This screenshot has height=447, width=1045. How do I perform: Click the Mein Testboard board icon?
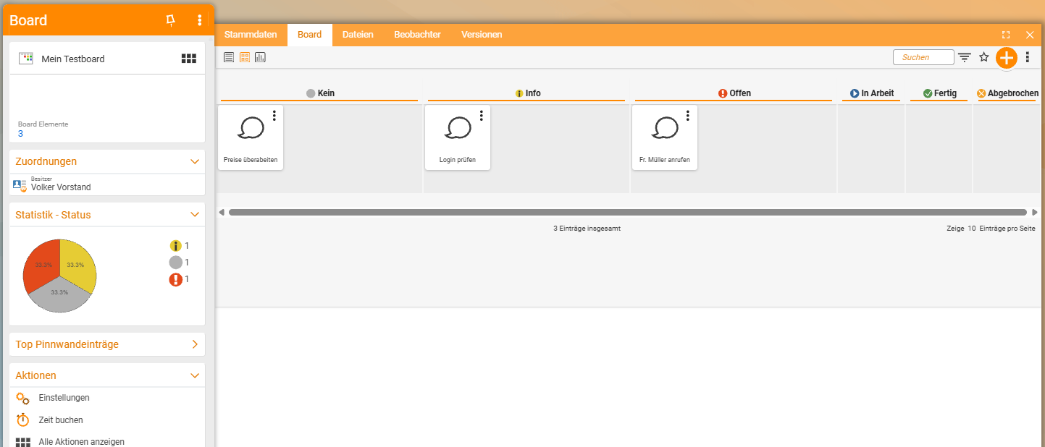pyautogui.click(x=26, y=59)
